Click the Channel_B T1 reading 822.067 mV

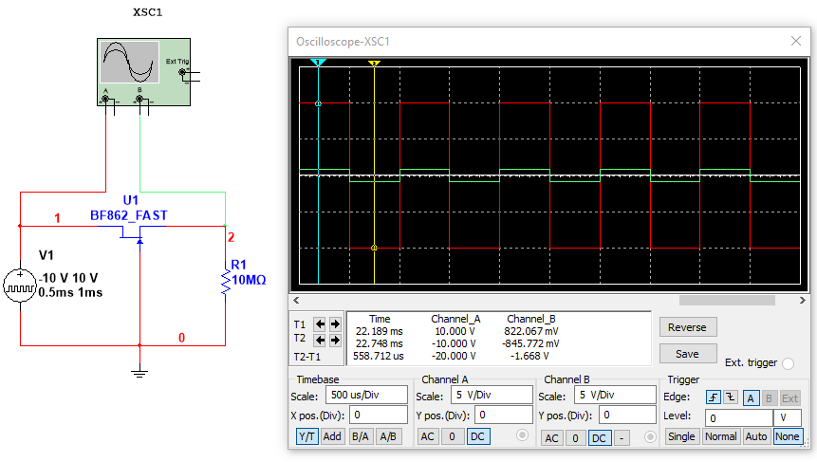pyautogui.click(x=531, y=331)
